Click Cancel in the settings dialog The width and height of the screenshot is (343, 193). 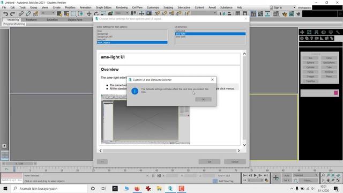(x=235, y=162)
